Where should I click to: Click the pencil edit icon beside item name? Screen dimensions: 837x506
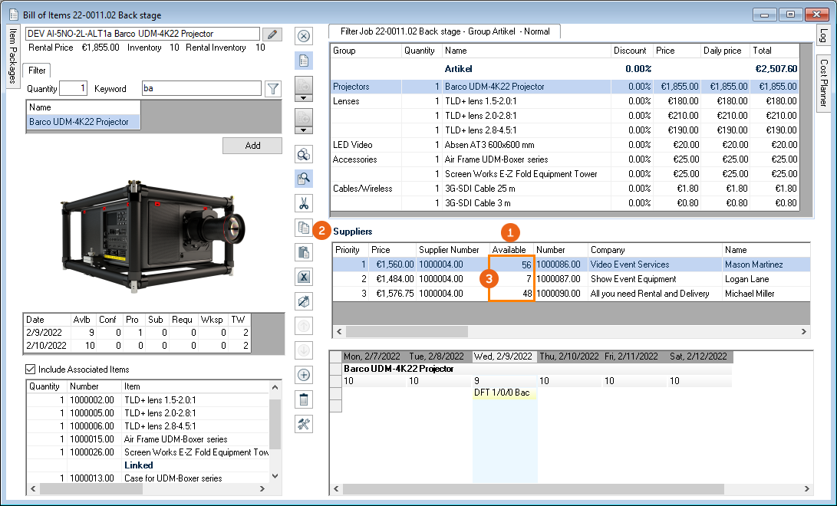coord(272,34)
